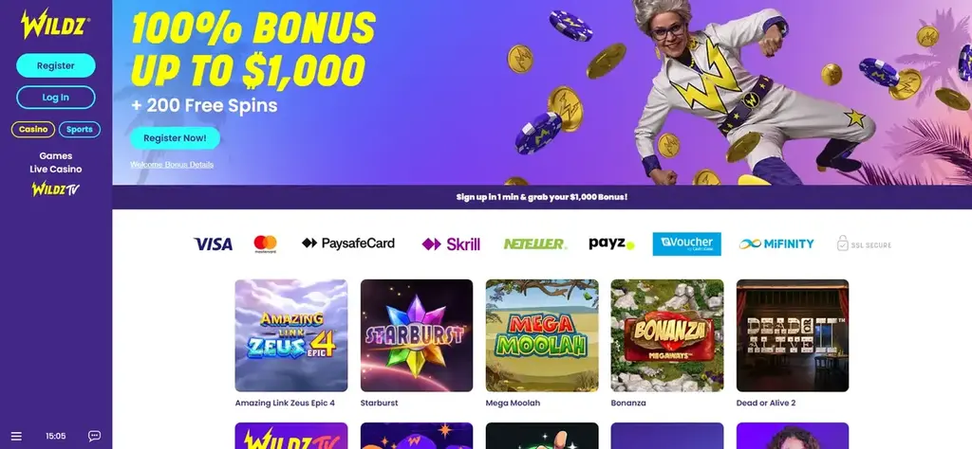Open the Mega Moolah game thumbnail
Viewport: 972px width, 449px height.
click(542, 335)
